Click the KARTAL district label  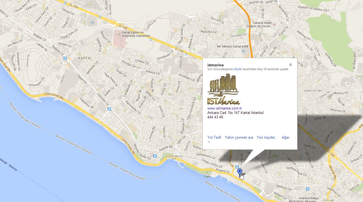coord(85,58)
